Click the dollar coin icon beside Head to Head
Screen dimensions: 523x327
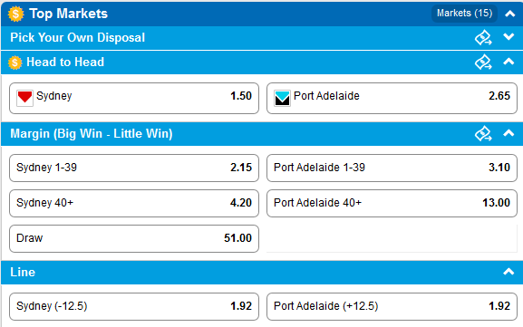[15, 63]
